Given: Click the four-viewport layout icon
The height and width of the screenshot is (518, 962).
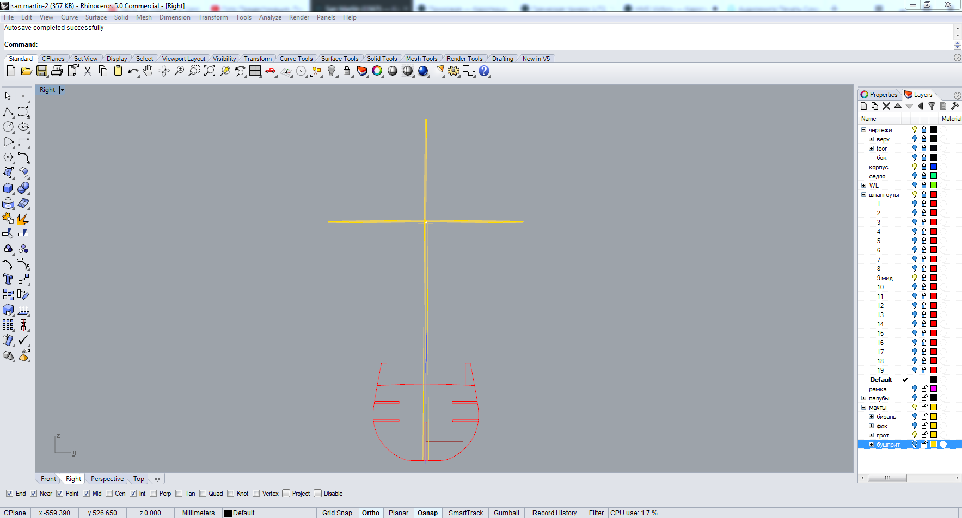Looking at the screenshot, I should [255, 71].
